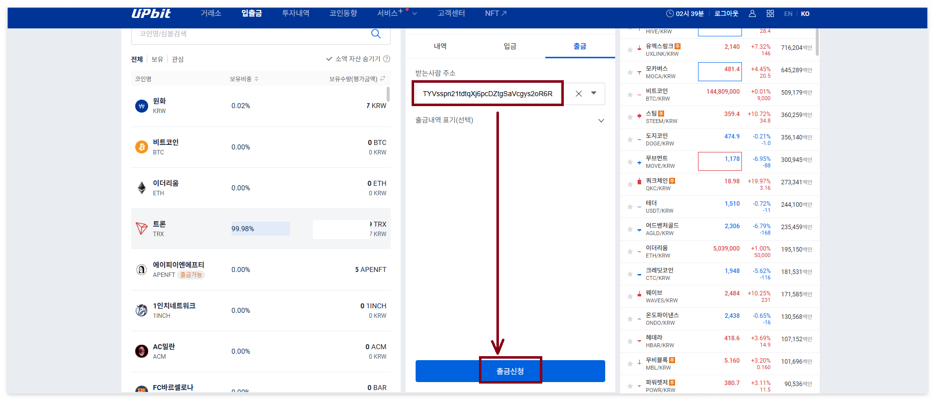Viewport: 935px width, 401px height.
Task: Toggle favorite star for 테더 USDT/KRW
Action: (630, 207)
